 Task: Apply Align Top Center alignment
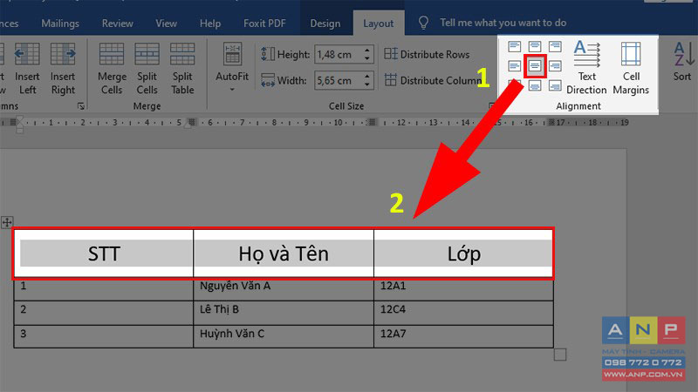pyautogui.click(x=535, y=46)
